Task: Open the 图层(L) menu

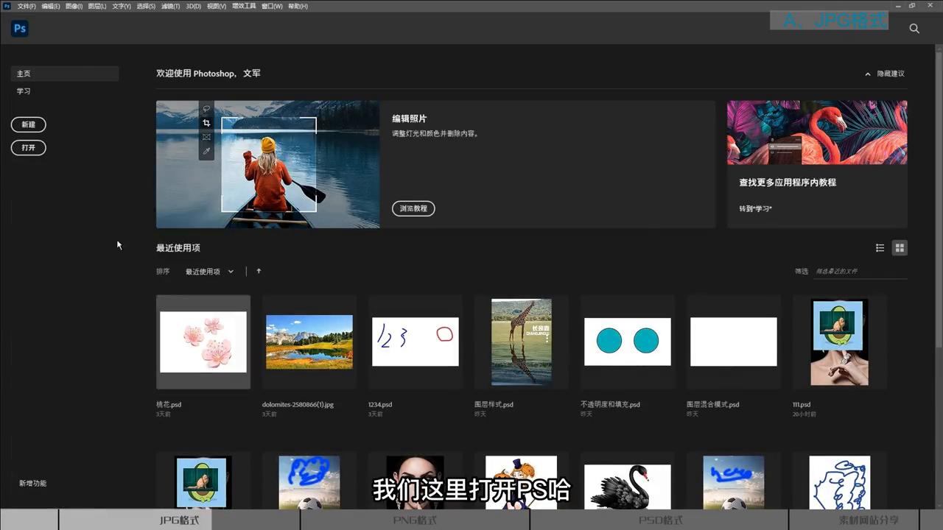Action: pos(97,6)
